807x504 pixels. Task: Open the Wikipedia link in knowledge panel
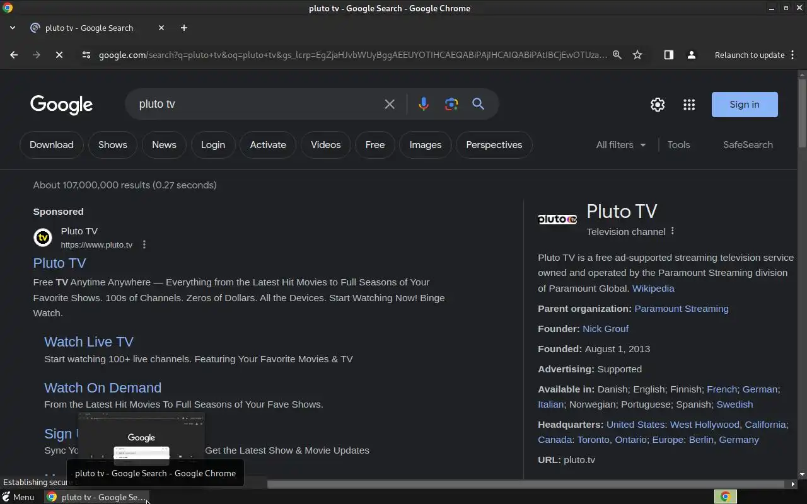click(653, 288)
